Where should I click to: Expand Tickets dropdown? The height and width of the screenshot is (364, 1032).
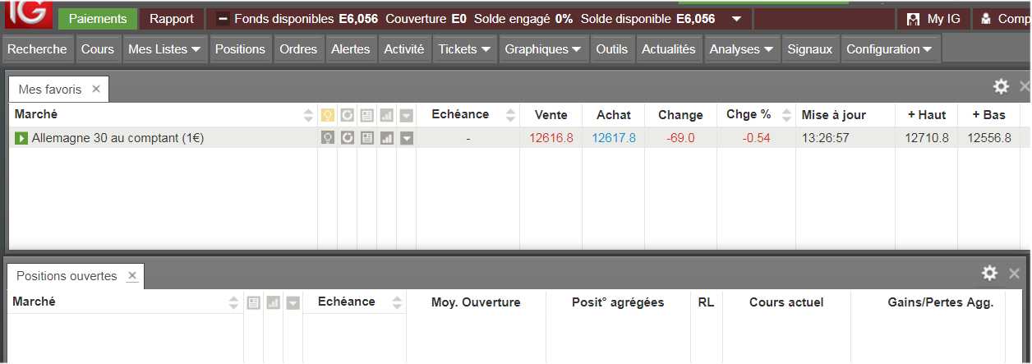click(465, 49)
